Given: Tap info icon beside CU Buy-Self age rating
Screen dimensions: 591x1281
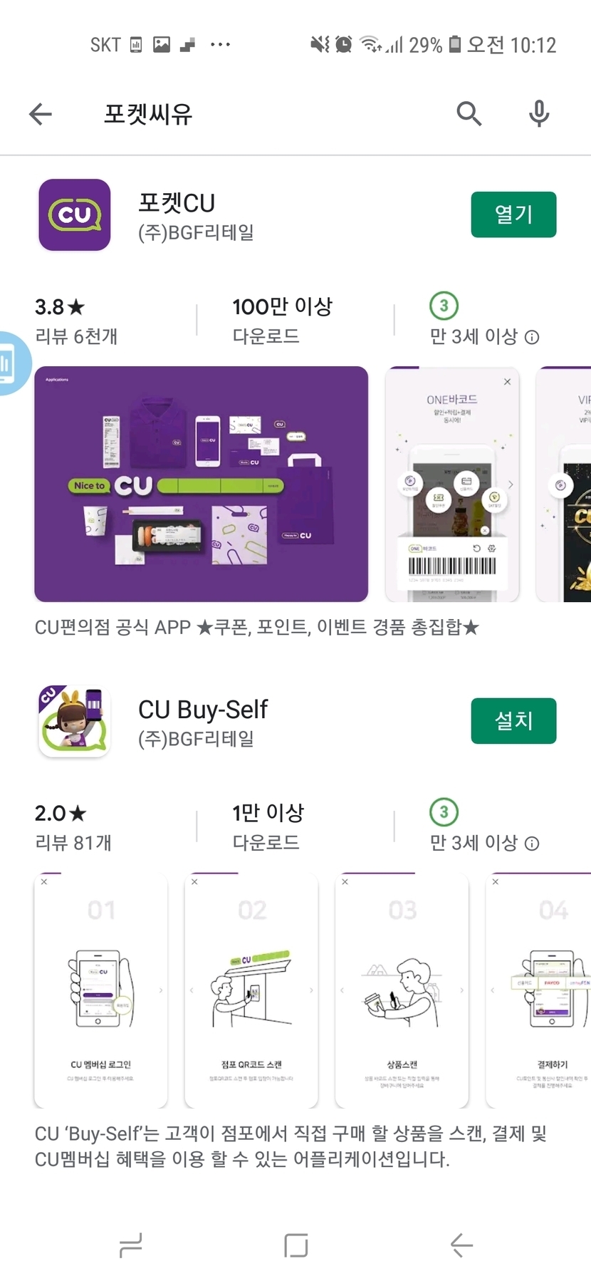Looking at the screenshot, I should 532,844.
